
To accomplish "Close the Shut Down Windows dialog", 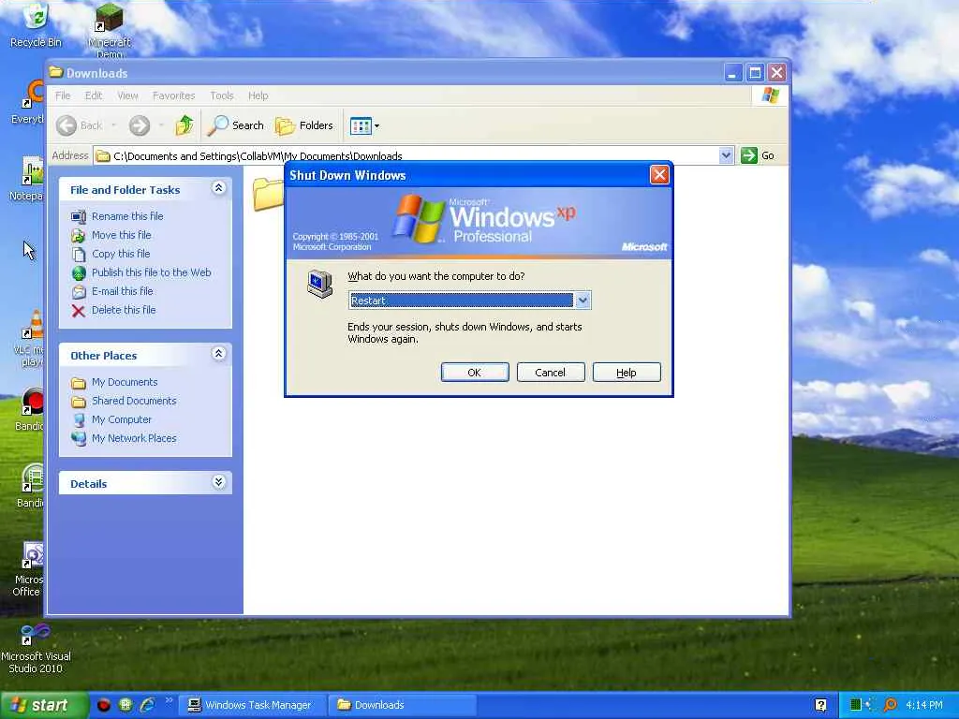I will [658, 175].
